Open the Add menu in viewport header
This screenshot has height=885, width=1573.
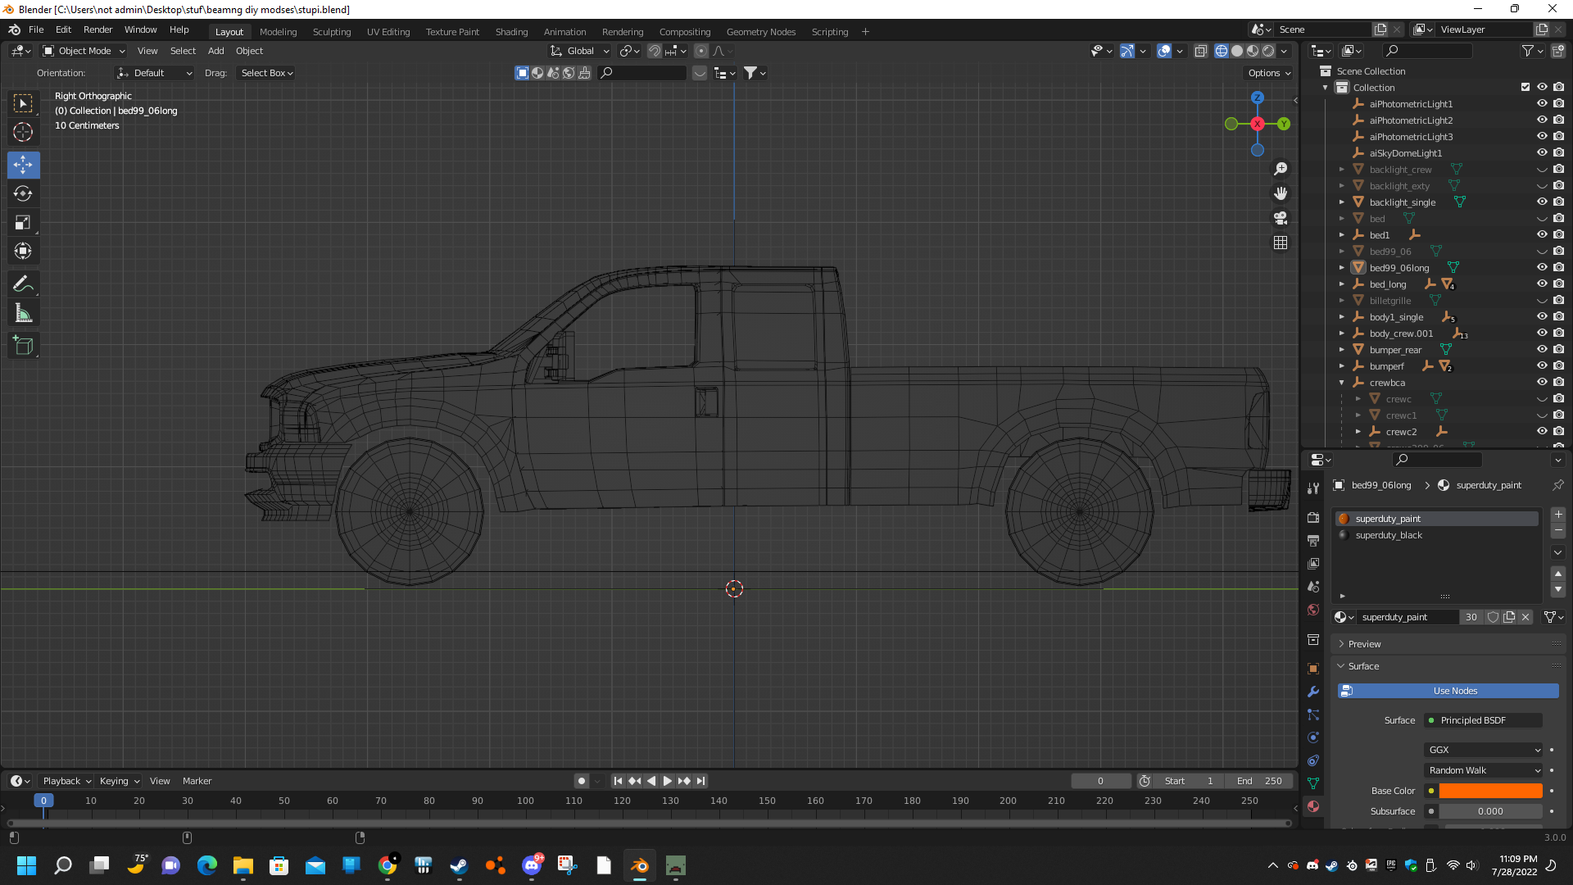[215, 51]
